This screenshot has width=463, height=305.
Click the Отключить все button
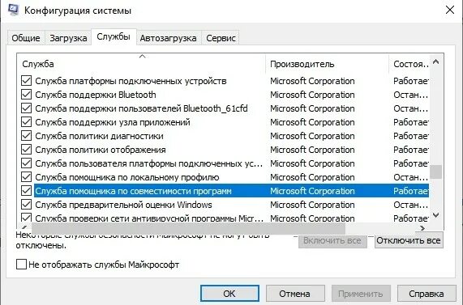coord(409,240)
